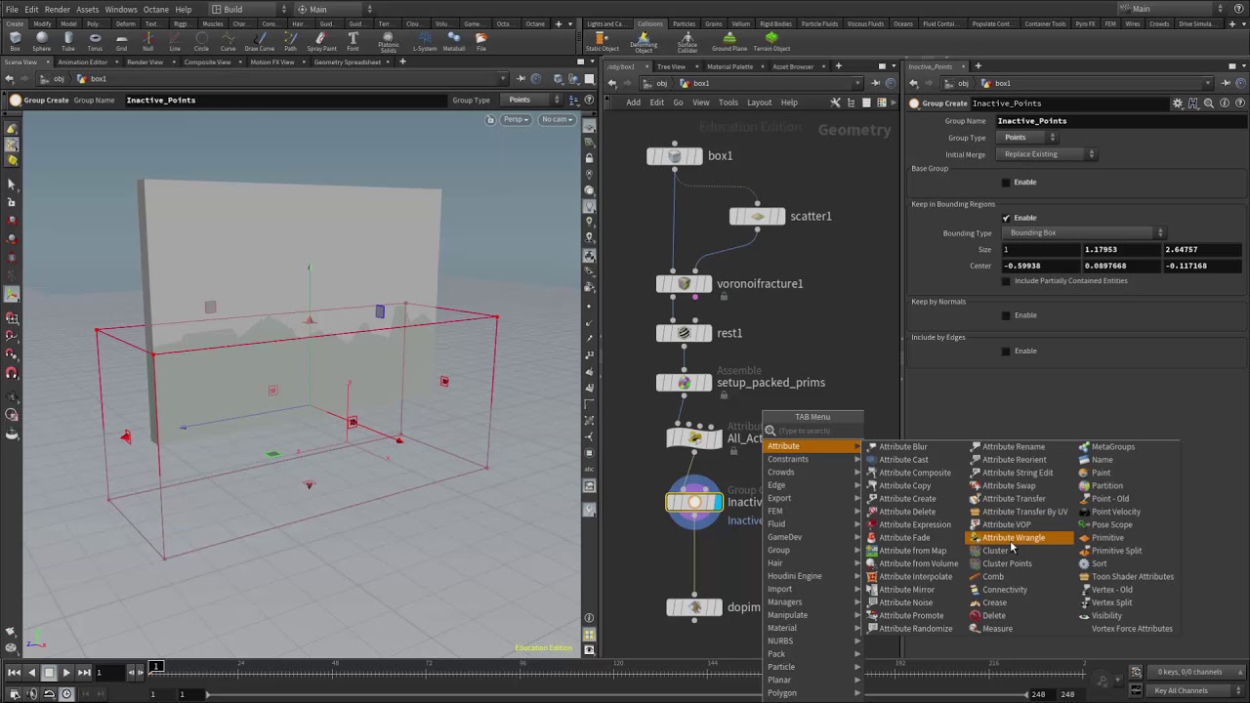Jump to first frame on playbar
Screen dimensions: 1250x703
tap(14, 672)
